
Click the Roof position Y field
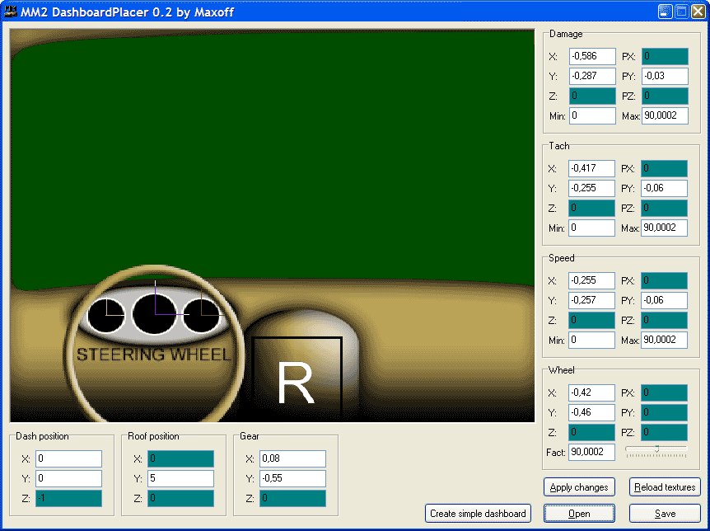180,478
